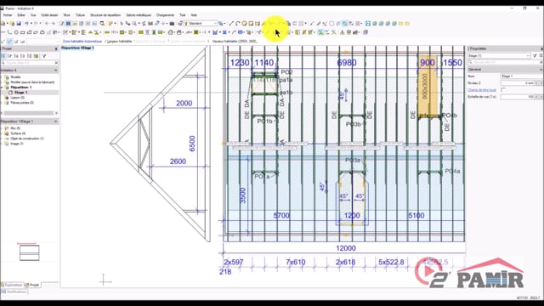Click Zone habitable Automatique option
Screen dimensions: 544x306
[x=82, y=42]
